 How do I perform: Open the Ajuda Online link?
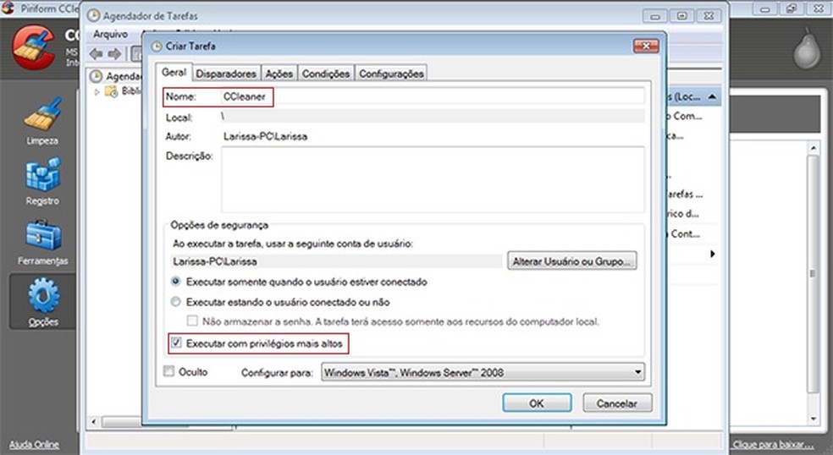coord(35,444)
